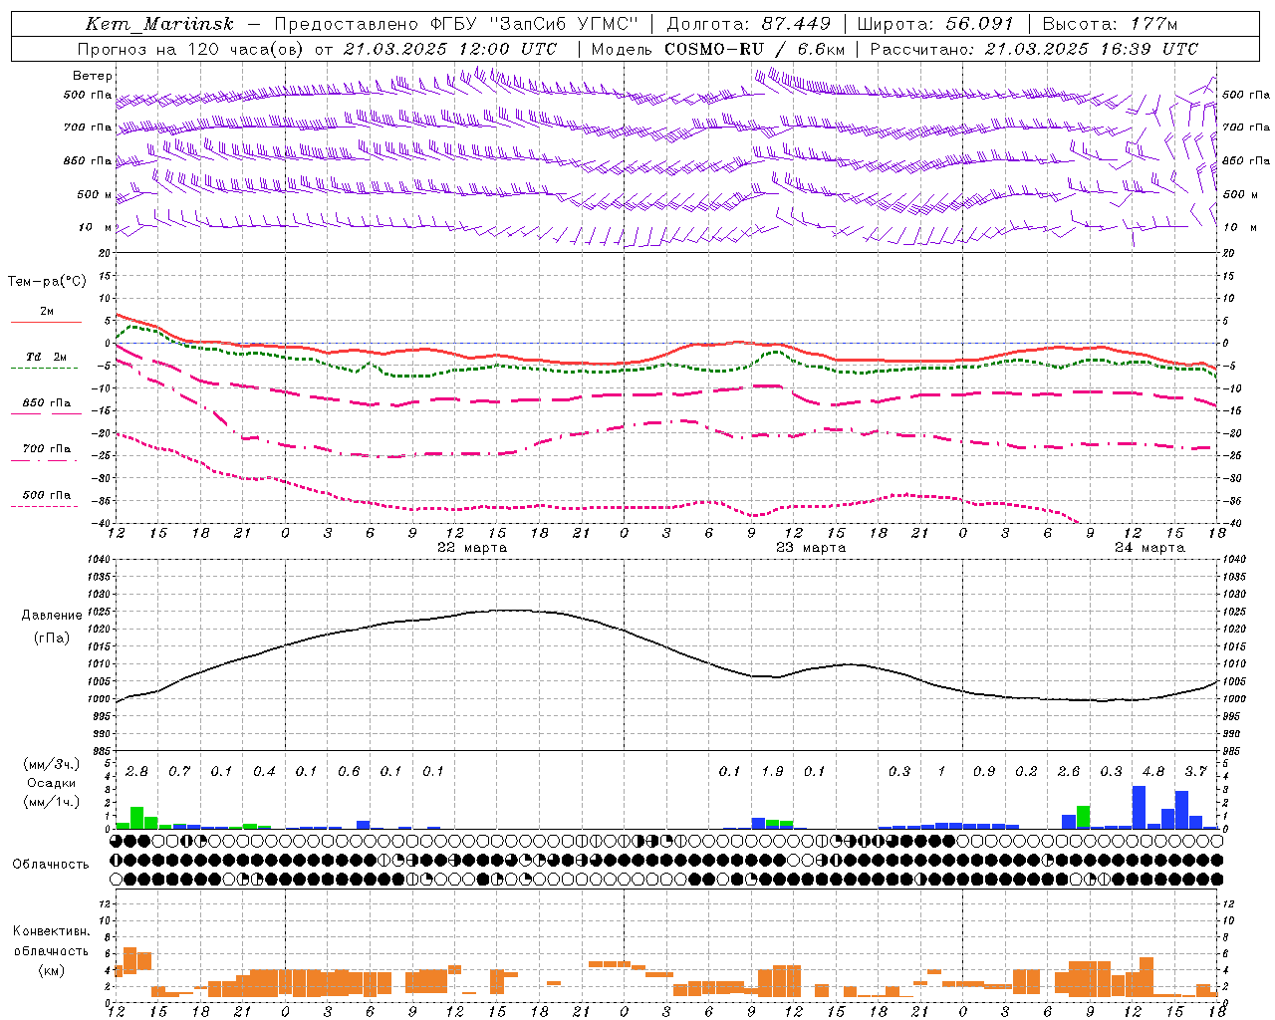This screenshot has height=1020, width=1275.
Task: Click the Облачность cloudiness label
Action: point(51,865)
